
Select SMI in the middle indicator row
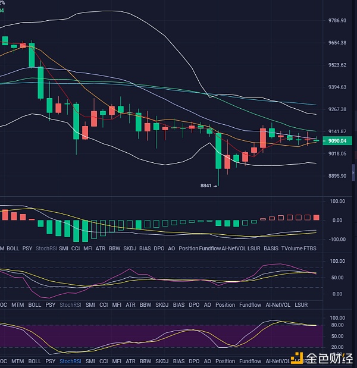tap(90, 305)
